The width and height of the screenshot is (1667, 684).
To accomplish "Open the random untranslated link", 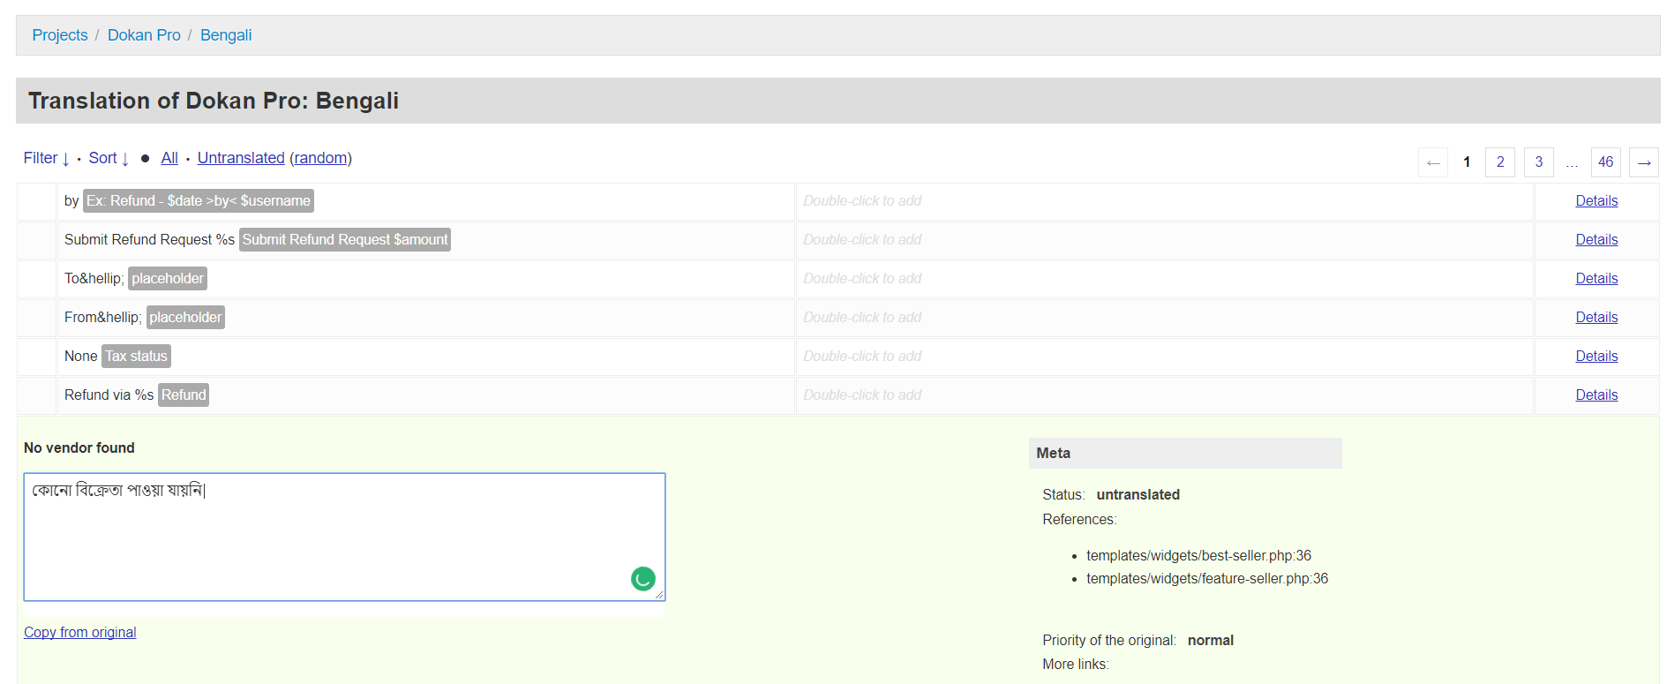I will tap(320, 158).
